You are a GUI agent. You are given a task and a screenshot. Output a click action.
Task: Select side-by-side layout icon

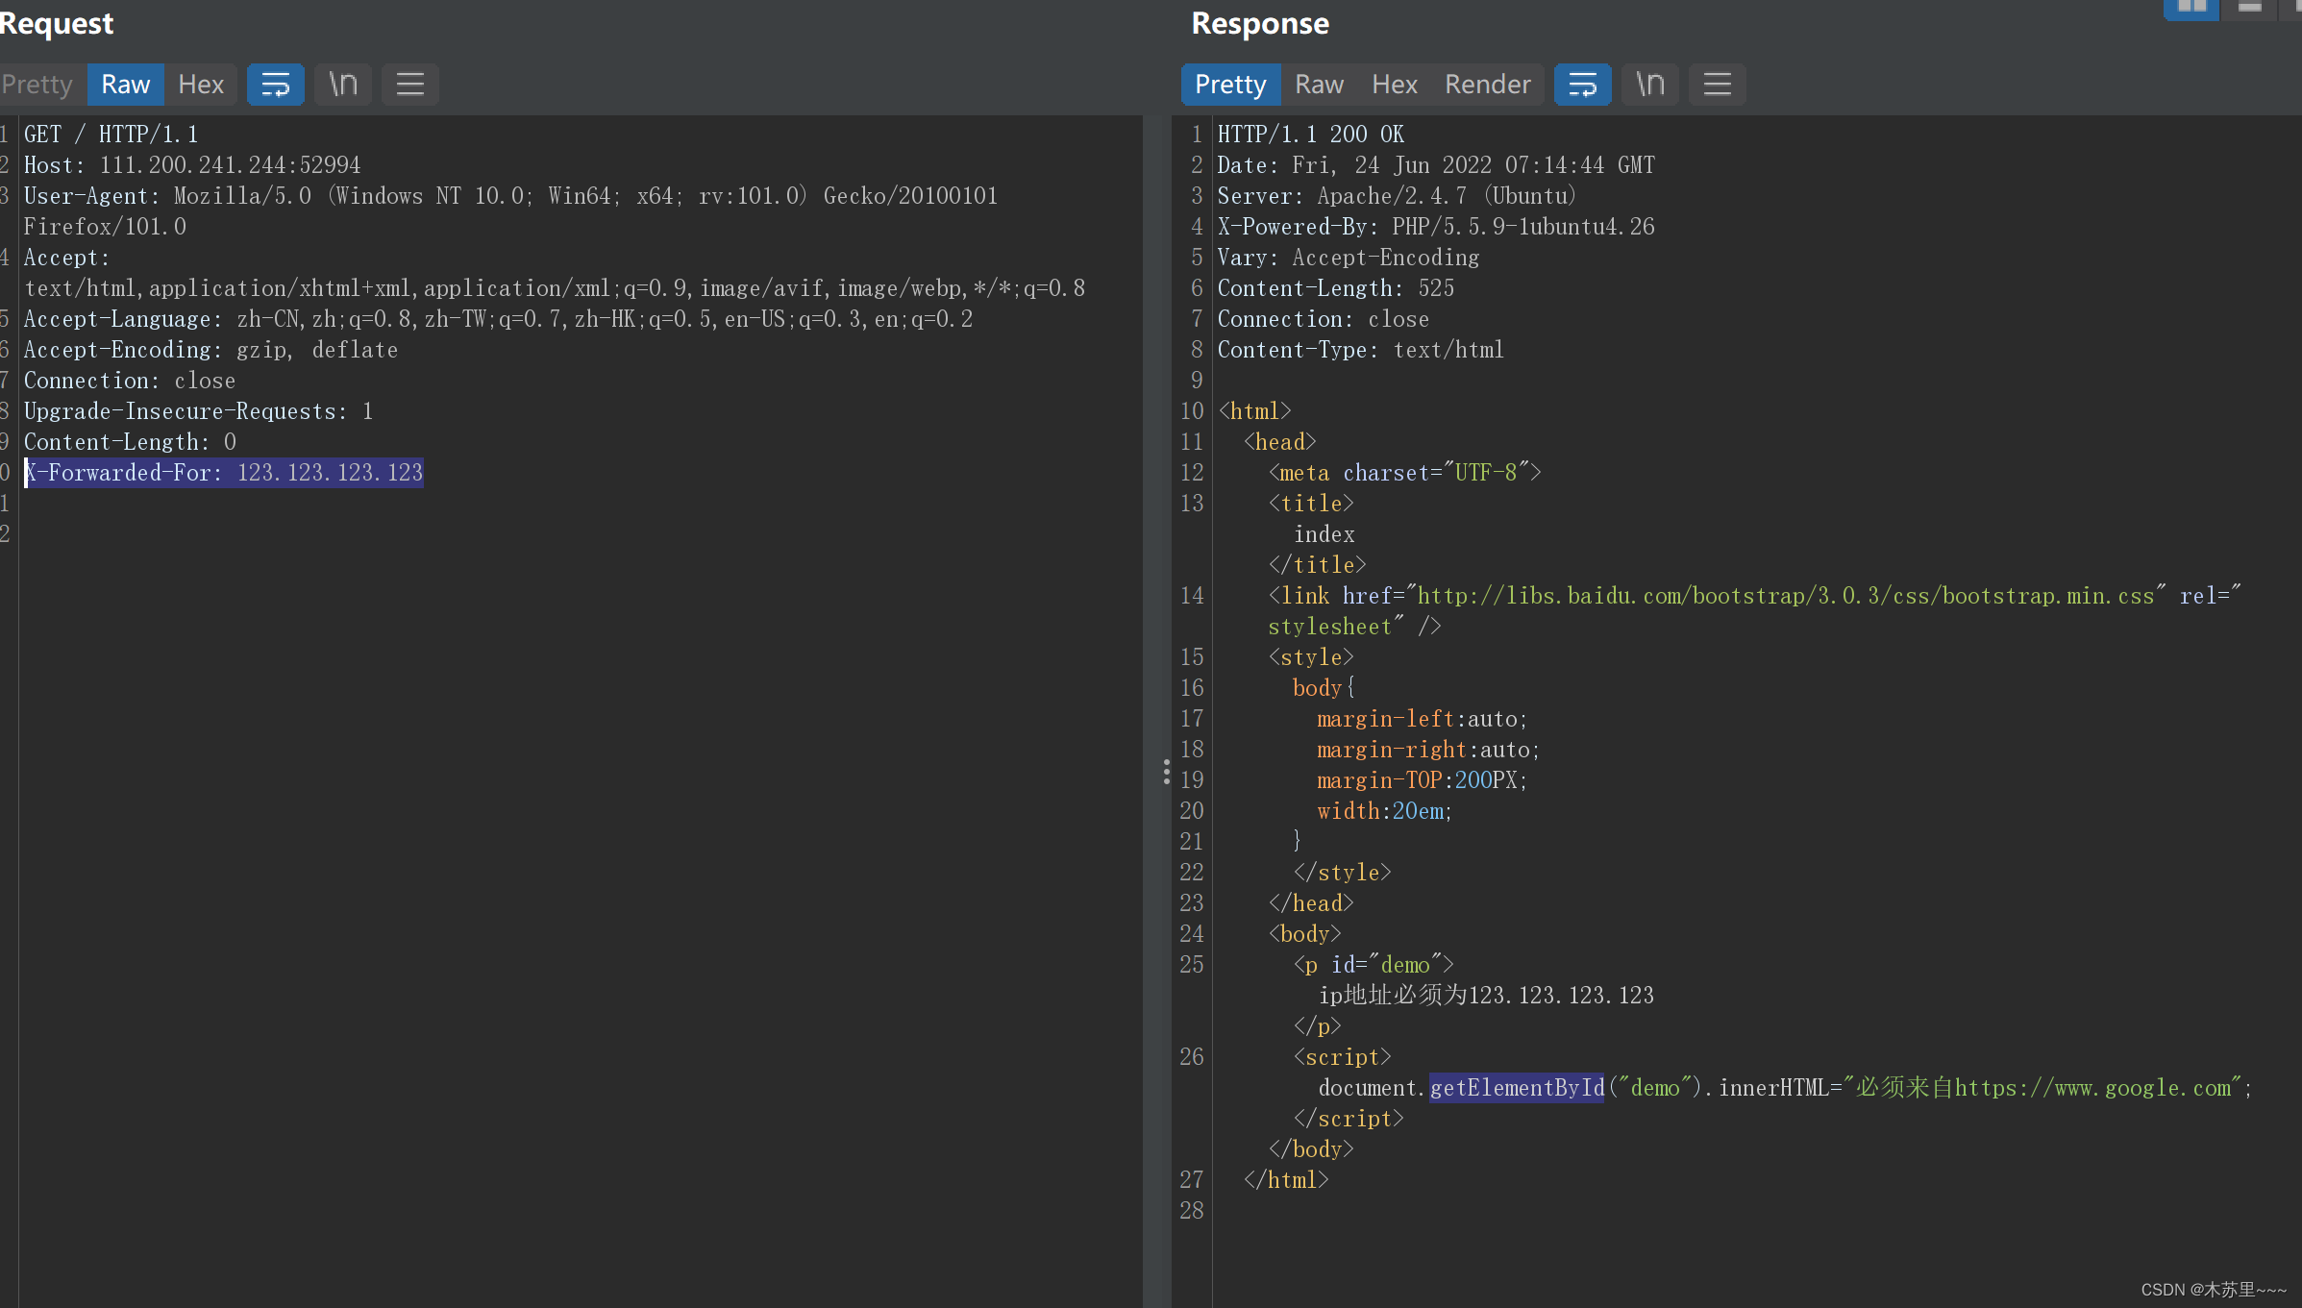click(2191, 8)
